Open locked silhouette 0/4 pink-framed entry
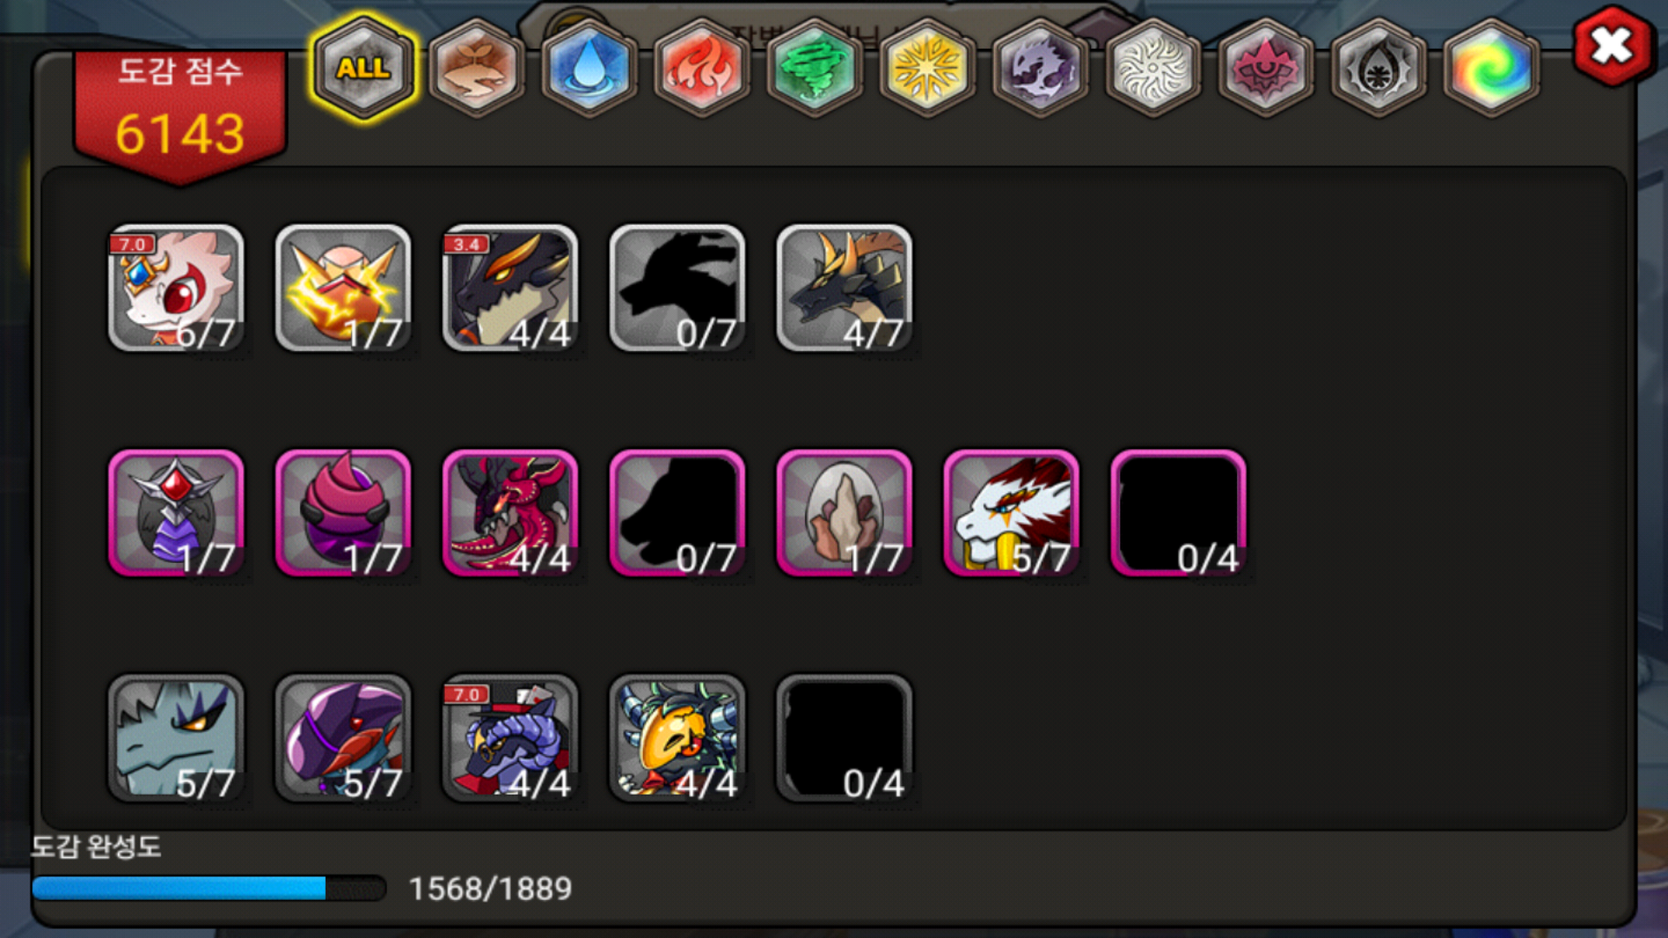 [x=1178, y=513]
